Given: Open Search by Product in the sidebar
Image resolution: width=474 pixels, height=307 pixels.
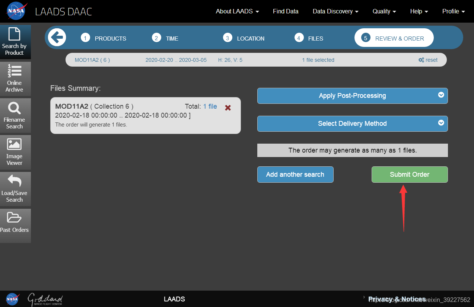Looking at the screenshot, I should 15,42.
